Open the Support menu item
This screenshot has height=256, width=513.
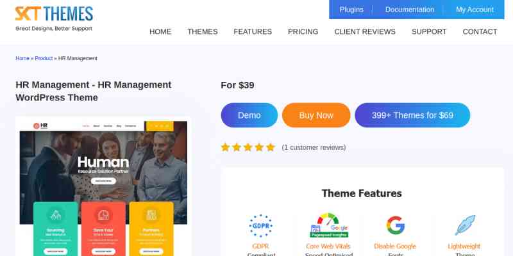click(x=429, y=31)
